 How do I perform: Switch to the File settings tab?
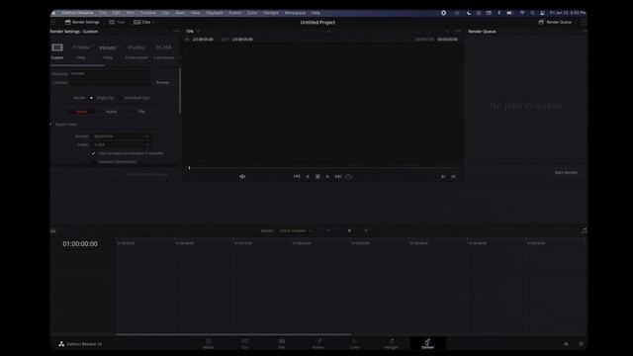141,112
